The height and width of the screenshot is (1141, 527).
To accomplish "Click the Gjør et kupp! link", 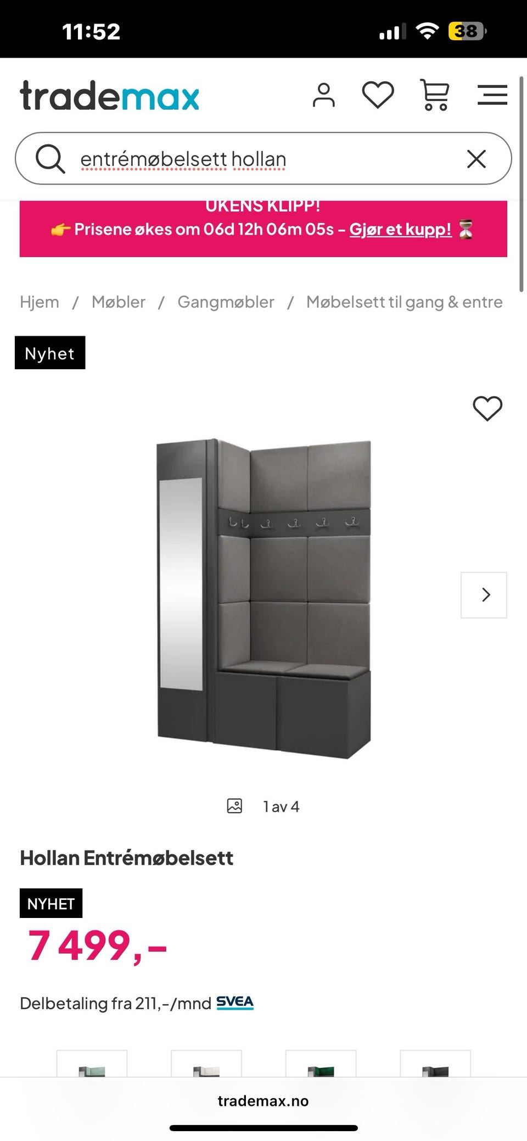I will pyautogui.click(x=400, y=229).
